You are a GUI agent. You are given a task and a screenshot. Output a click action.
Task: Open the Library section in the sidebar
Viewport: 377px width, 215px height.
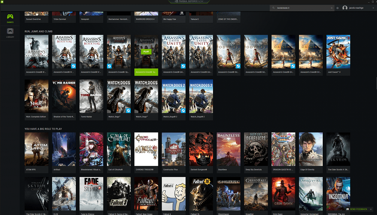[10, 33]
